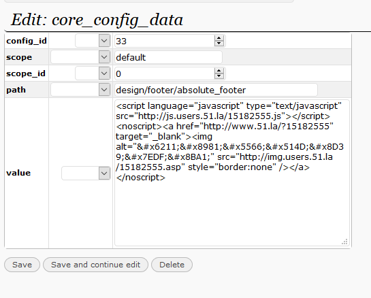Decrement the scope_id value
371x298 pixels.
click(x=219, y=76)
